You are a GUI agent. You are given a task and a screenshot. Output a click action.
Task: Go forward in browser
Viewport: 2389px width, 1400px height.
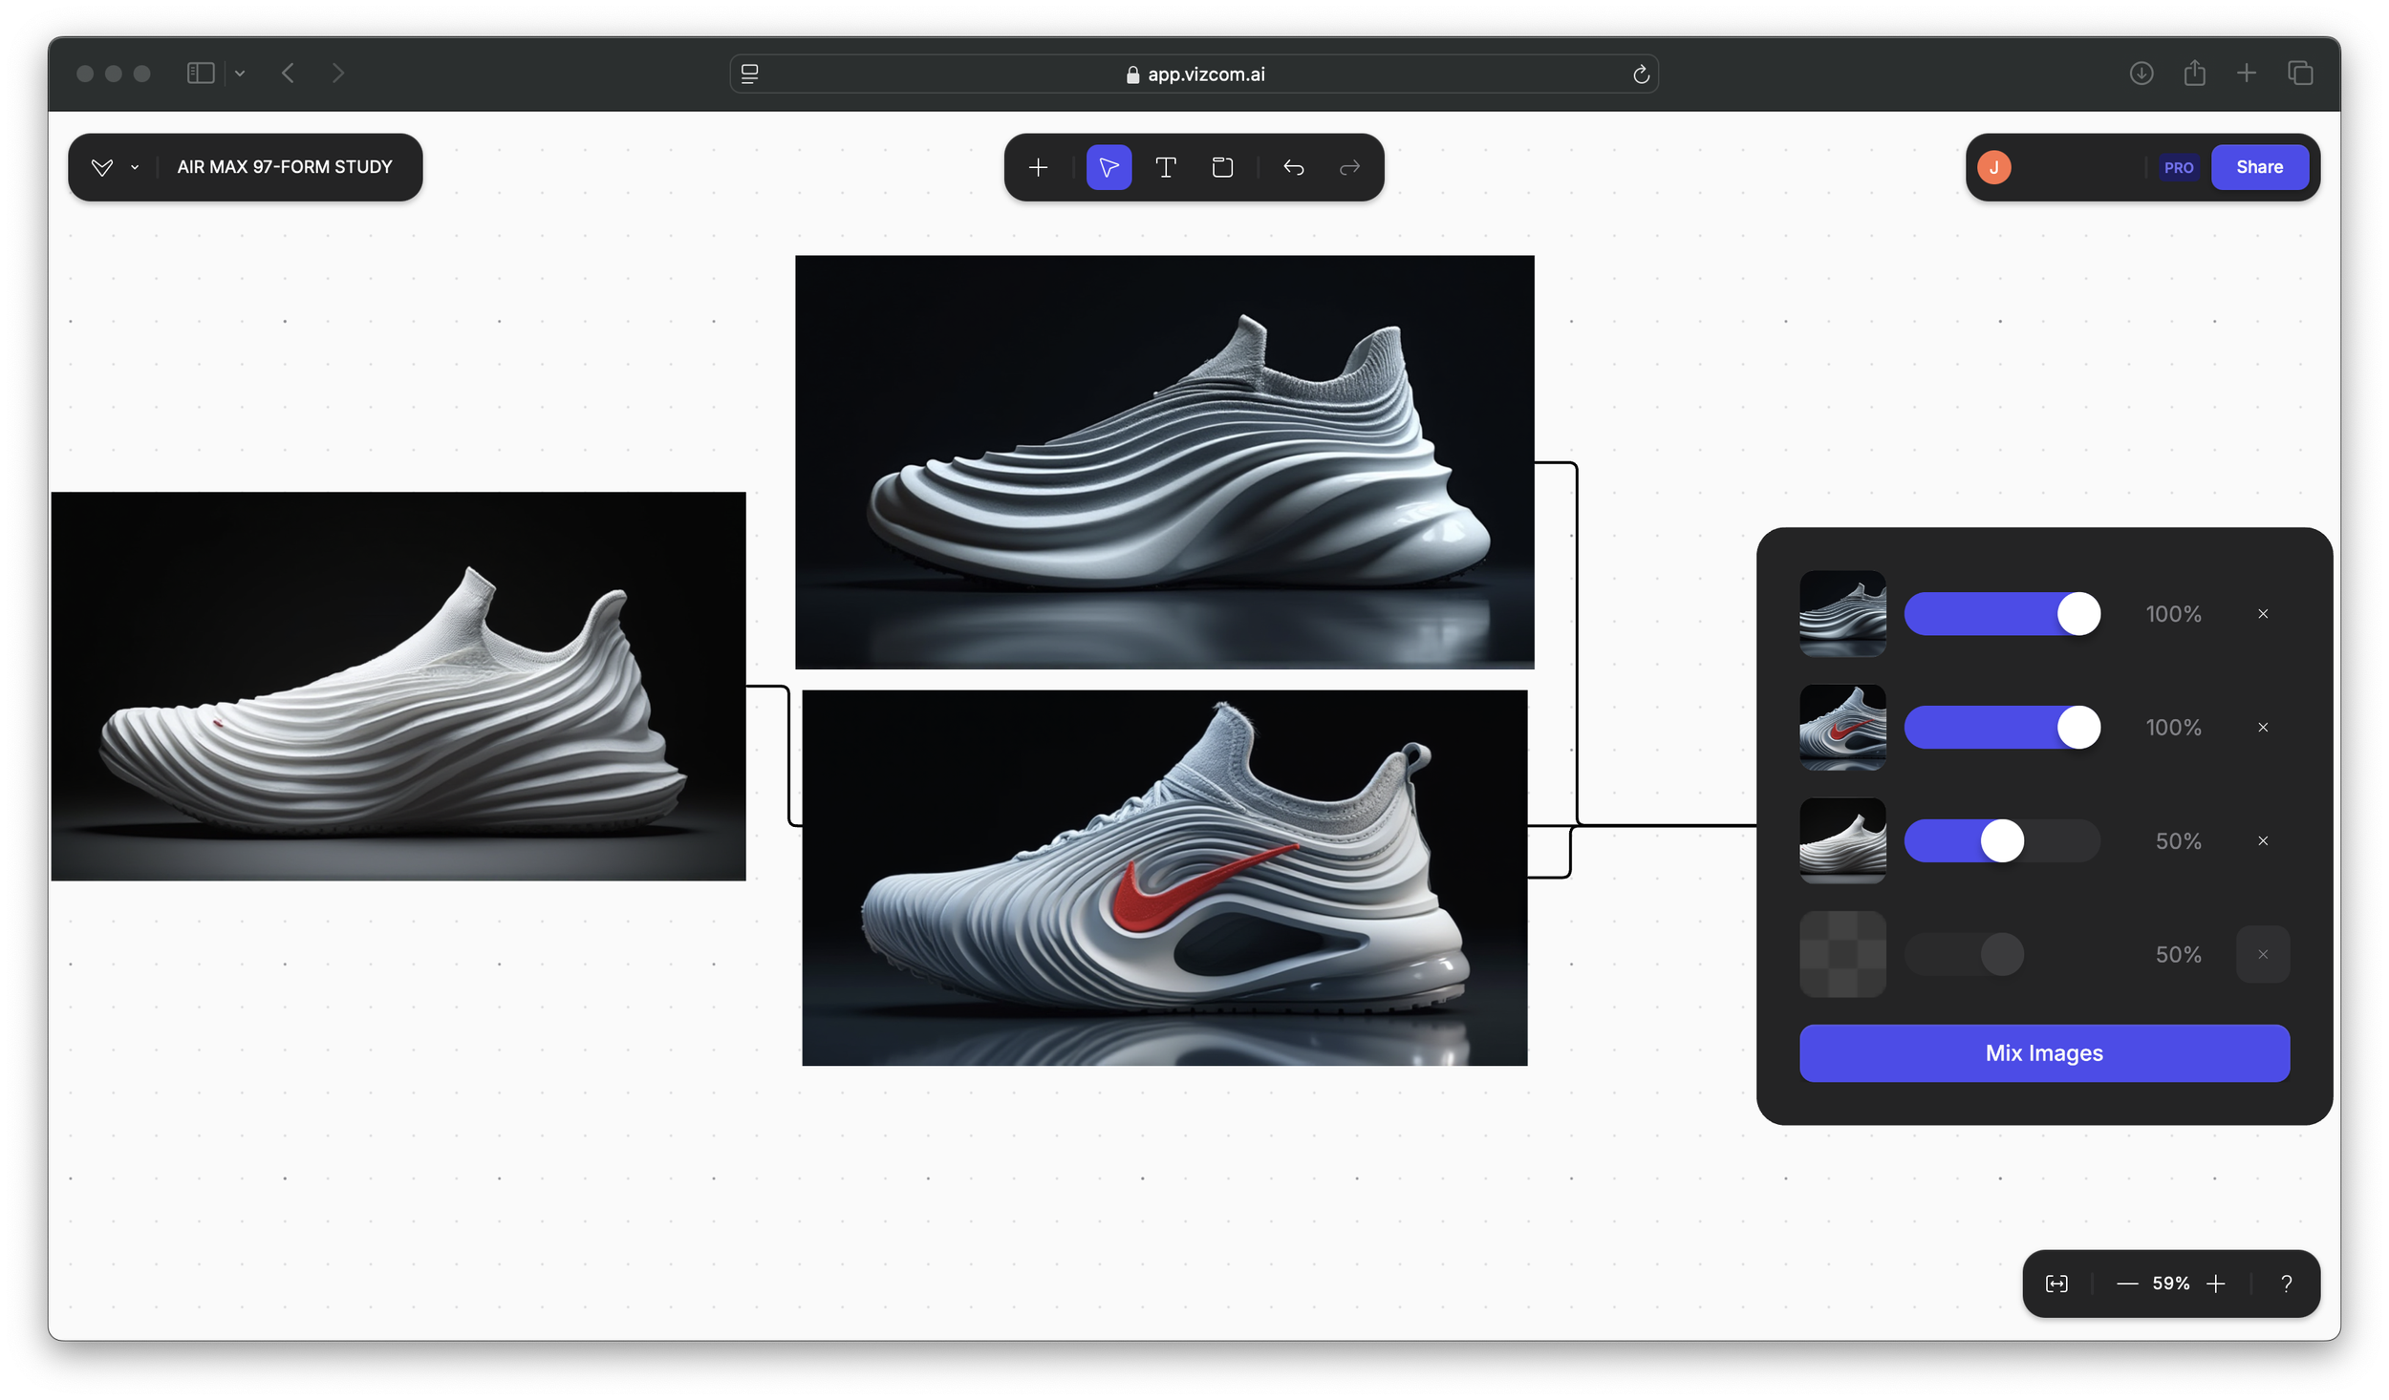click(x=337, y=74)
